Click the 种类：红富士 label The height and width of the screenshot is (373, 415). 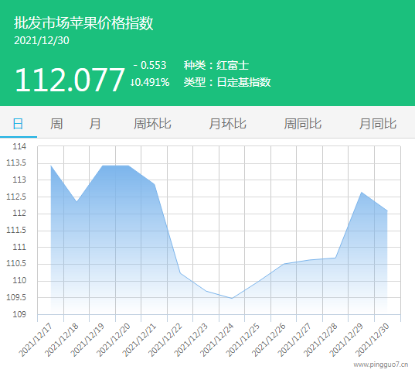(216, 65)
